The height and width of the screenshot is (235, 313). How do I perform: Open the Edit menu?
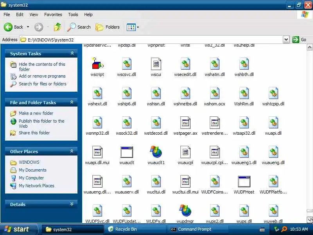[20, 14]
